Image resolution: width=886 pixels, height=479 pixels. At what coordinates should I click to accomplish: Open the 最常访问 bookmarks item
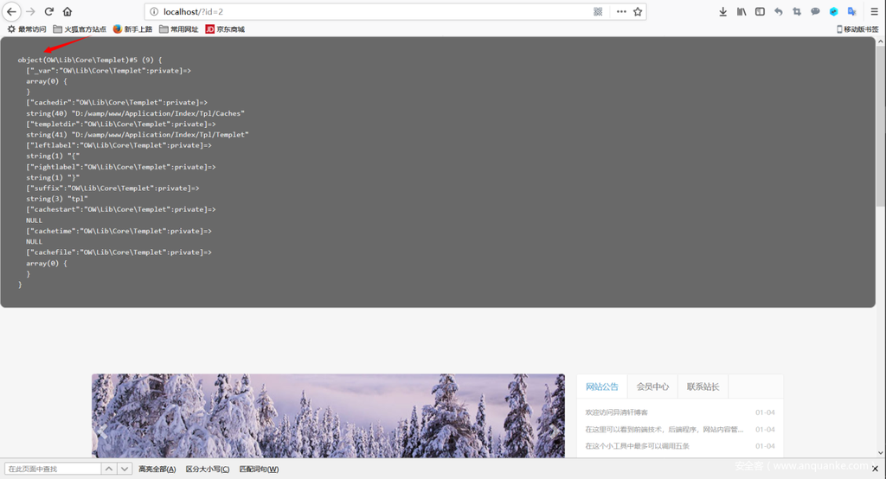click(x=27, y=29)
